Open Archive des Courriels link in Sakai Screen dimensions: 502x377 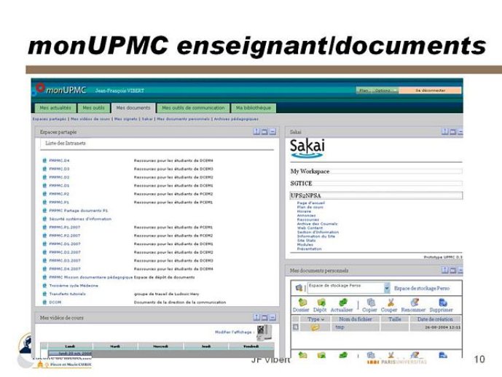317,224
